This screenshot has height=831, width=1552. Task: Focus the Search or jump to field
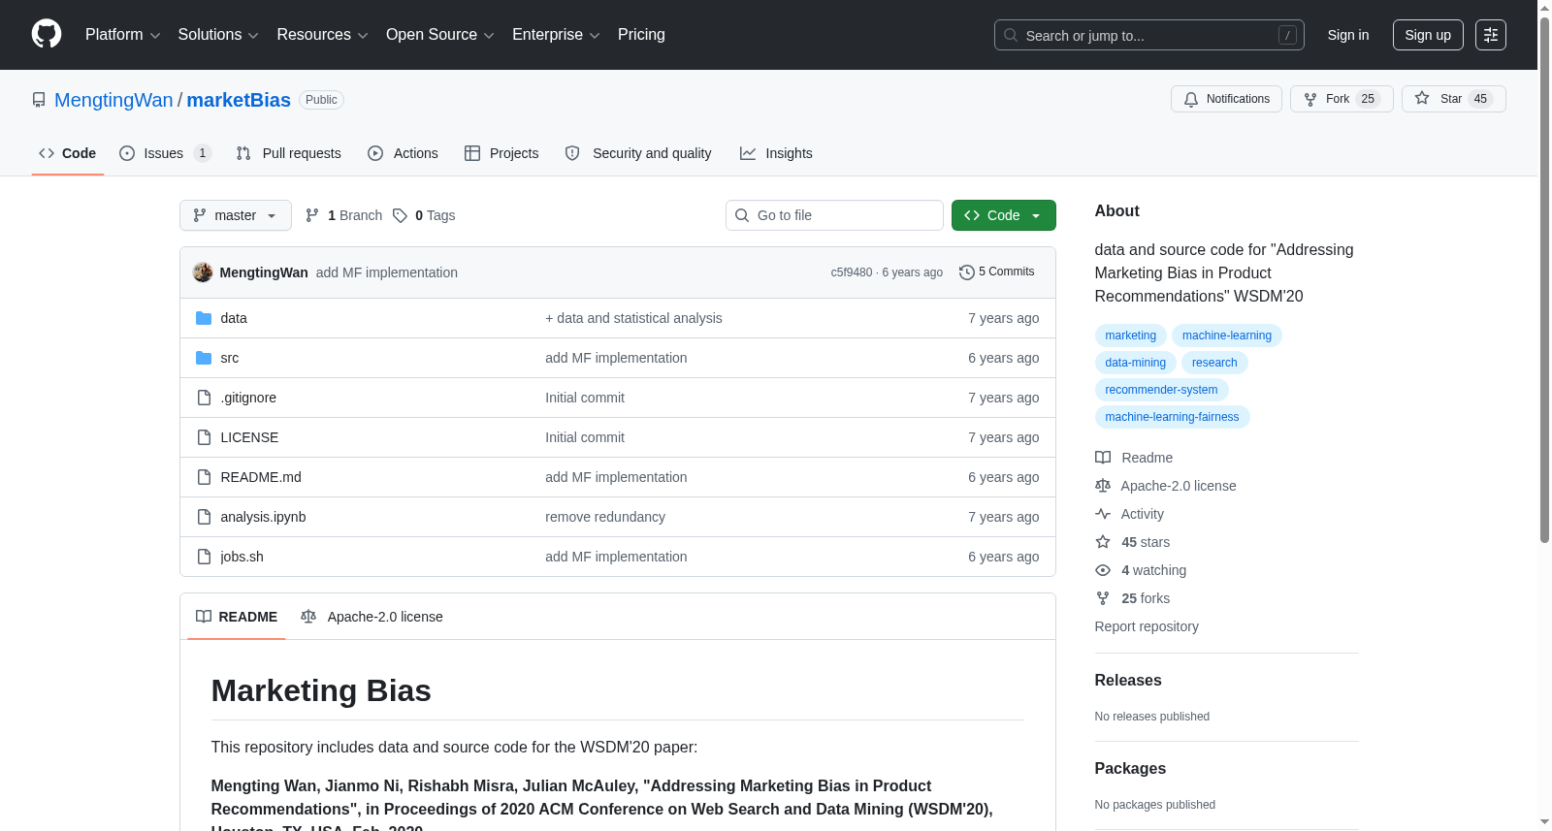tap(1149, 35)
